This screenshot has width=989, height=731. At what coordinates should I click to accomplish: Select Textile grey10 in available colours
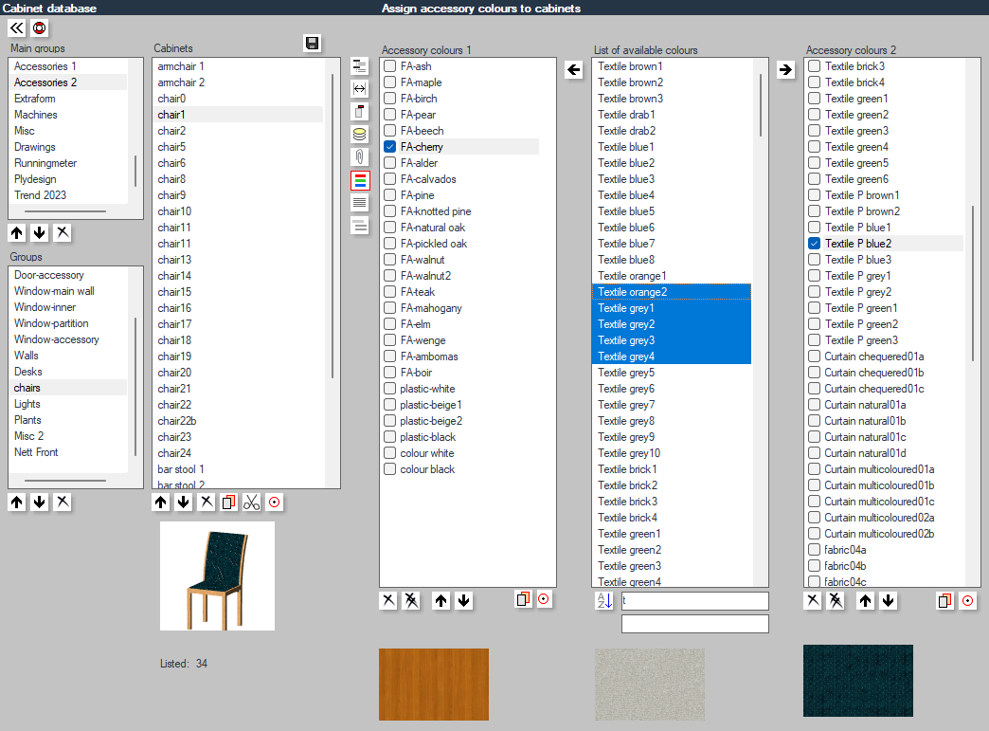coord(672,453)
